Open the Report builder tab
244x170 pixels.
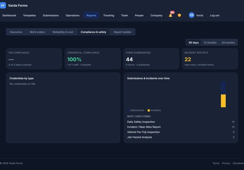click(x=123, y=32)
